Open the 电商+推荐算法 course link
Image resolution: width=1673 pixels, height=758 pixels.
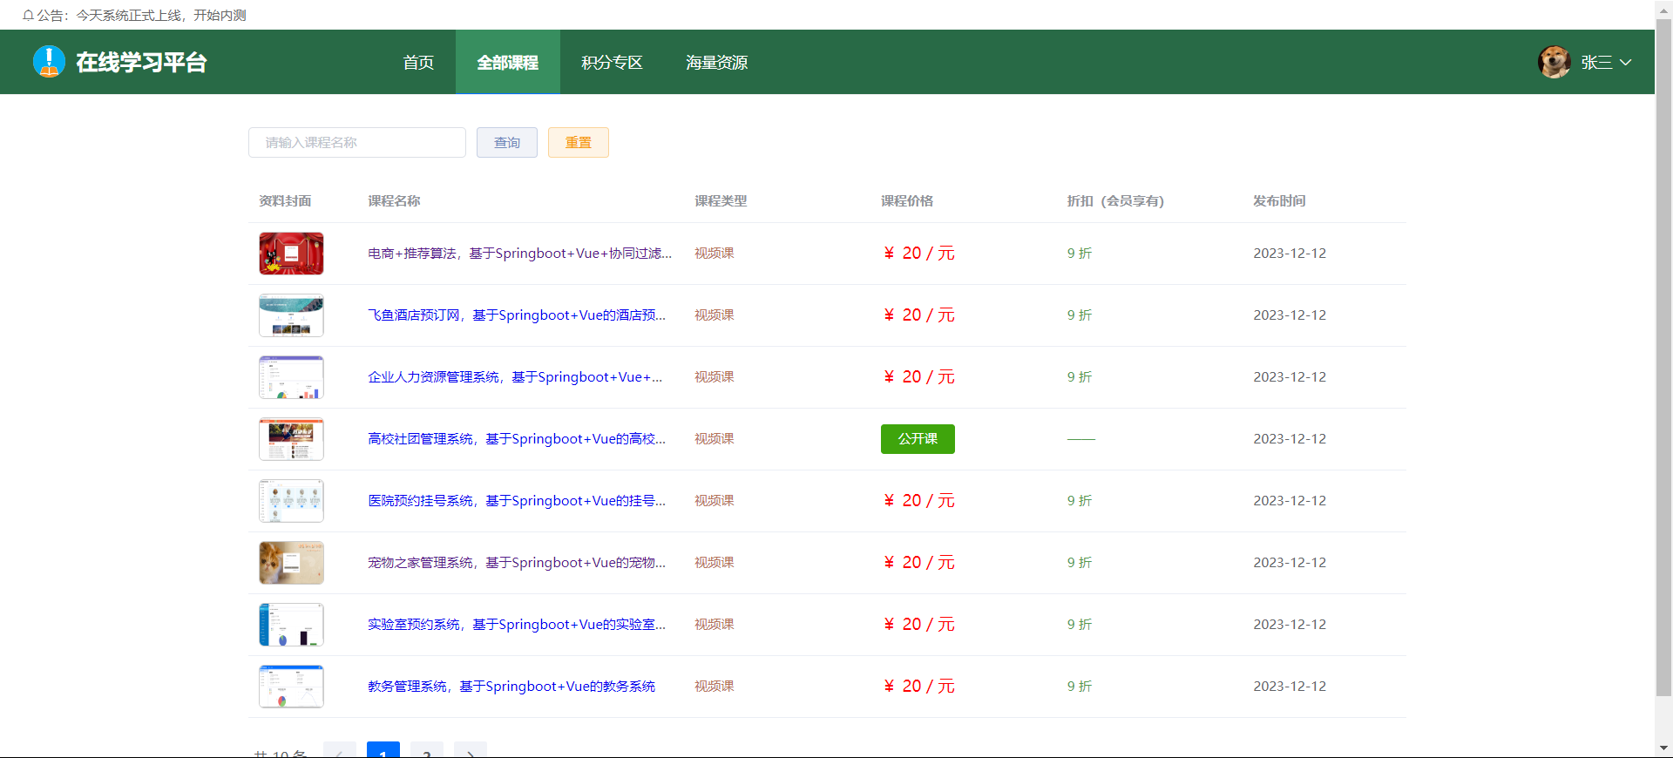pyautogui.click(x=519, y=254)
